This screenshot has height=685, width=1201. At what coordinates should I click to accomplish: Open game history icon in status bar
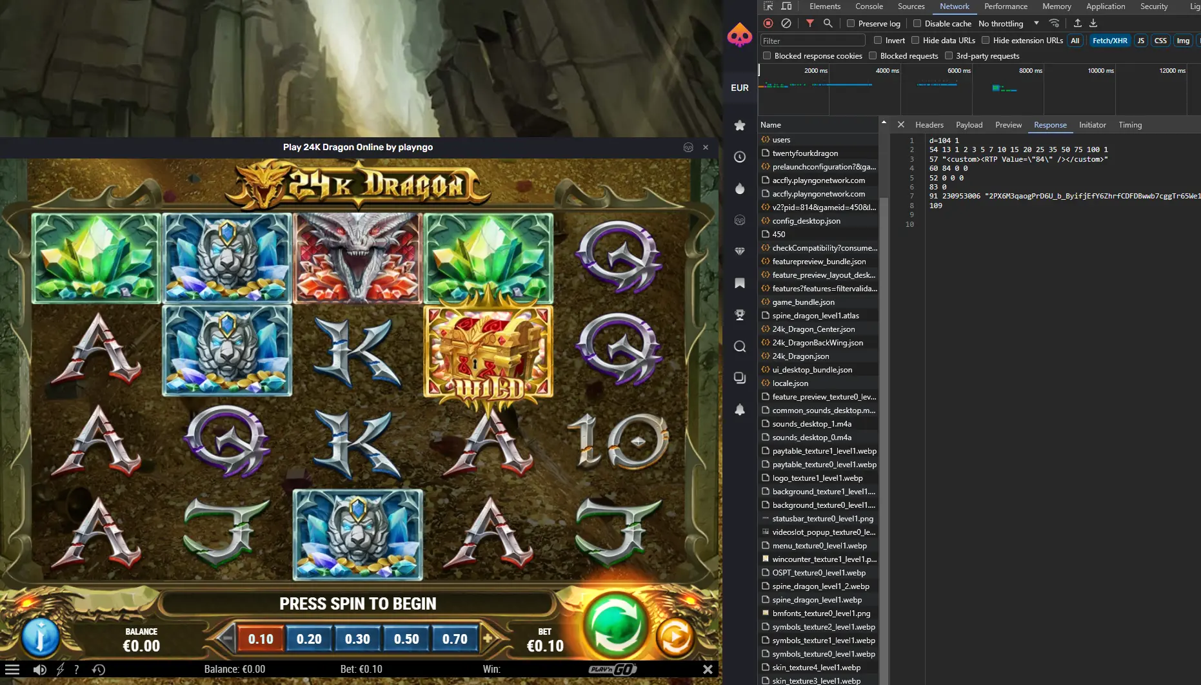pyautogui.click(x=99, y=670)
